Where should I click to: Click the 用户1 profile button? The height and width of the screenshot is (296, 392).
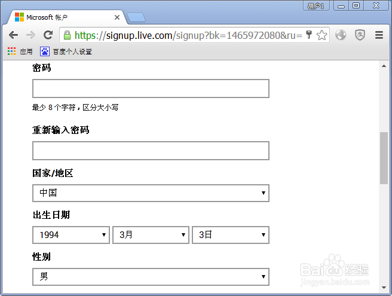(x=316, y=5)
